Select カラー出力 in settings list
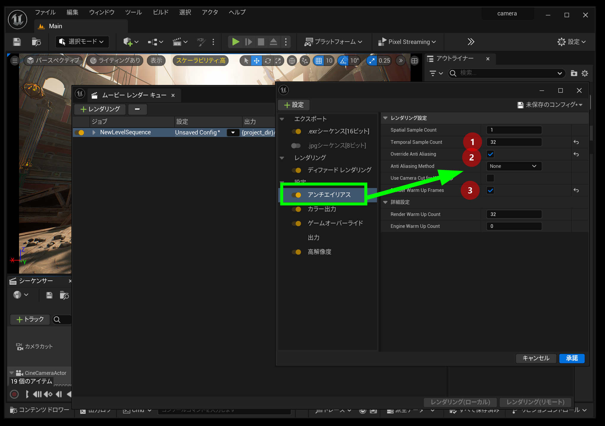The height and width of the screenshot is (426, 605). [322, 209]
